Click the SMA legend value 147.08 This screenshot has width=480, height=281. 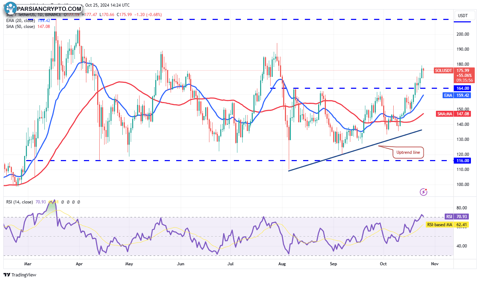point(44,26)
